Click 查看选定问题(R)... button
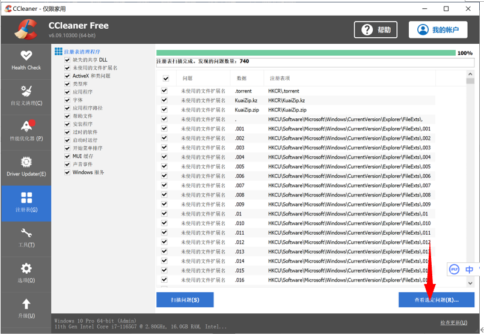484x335 pixels. tap(436, 300)
